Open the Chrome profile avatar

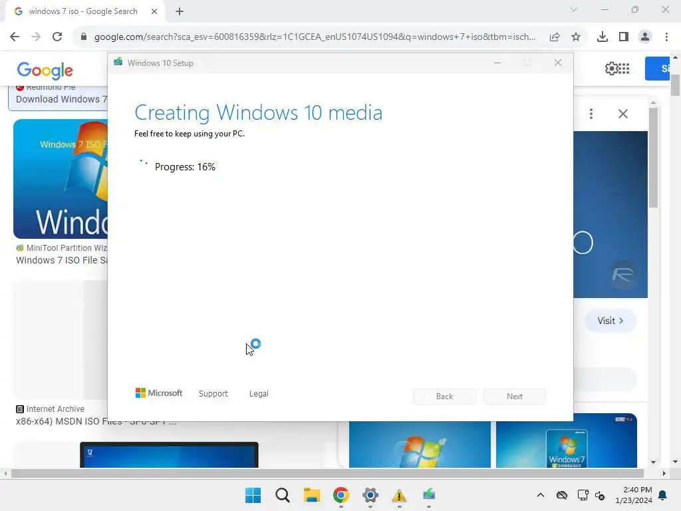tap(645, 37)
